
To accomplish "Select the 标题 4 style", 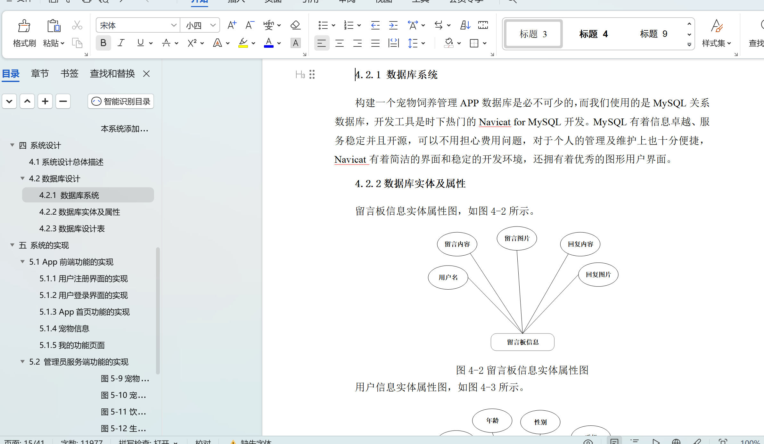I will tap(594, 34).
